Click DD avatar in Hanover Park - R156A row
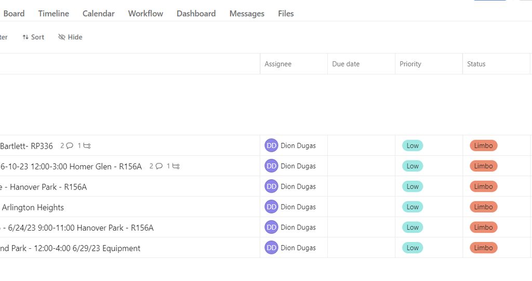 click(x=271, y=186)
